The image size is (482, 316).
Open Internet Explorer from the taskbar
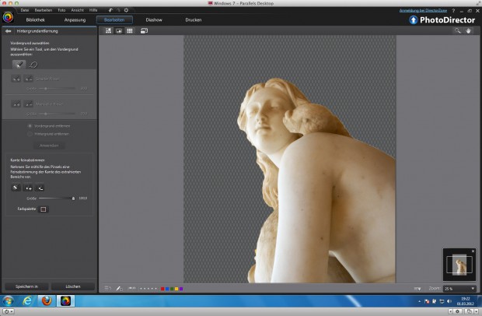pos(27,300)
